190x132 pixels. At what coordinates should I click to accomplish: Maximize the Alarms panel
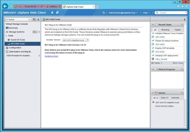tap(182, 93)
